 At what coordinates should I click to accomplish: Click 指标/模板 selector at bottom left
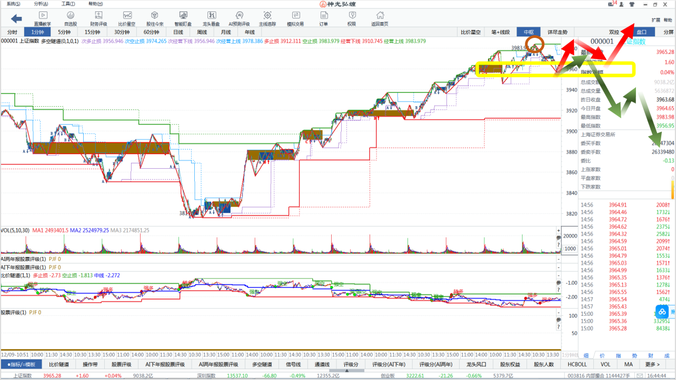(x=21, y=364)
